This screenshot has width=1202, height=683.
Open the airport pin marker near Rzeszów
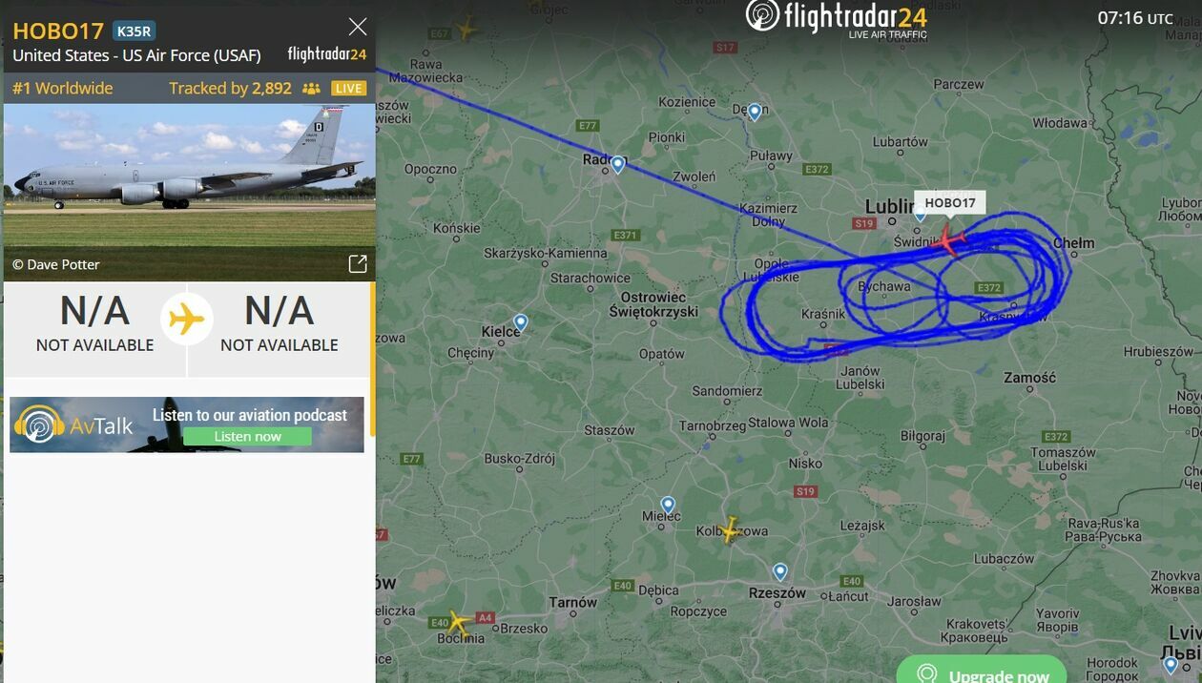pos(780,571)
